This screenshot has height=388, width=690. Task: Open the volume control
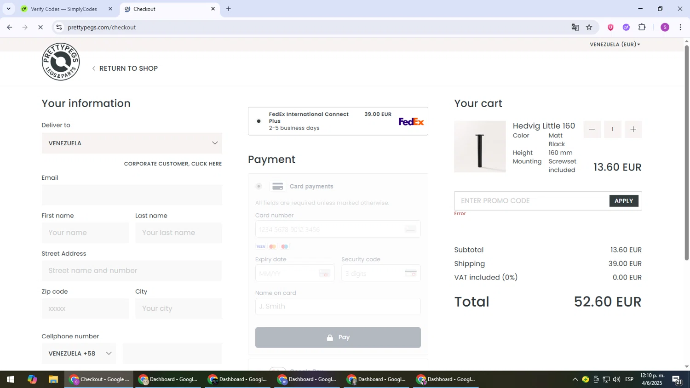pos(617,379)
